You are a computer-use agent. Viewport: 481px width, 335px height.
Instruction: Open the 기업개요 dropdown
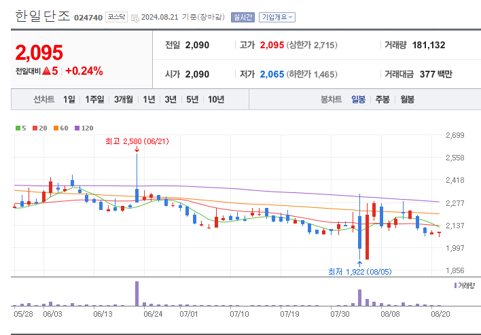click(277, 17)
